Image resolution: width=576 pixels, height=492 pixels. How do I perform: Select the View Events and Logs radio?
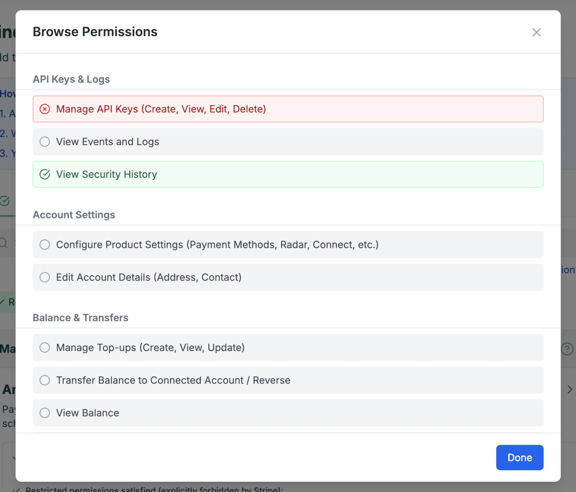pos(45,142)
